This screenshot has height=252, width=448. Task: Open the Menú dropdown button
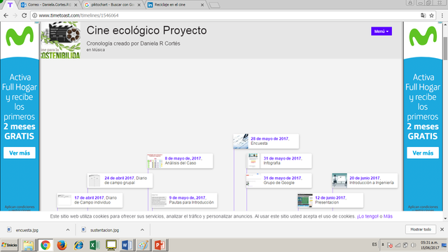pos(381,31)
